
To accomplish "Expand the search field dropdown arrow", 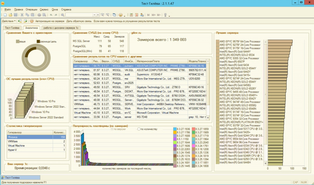I will coord(94,15).
